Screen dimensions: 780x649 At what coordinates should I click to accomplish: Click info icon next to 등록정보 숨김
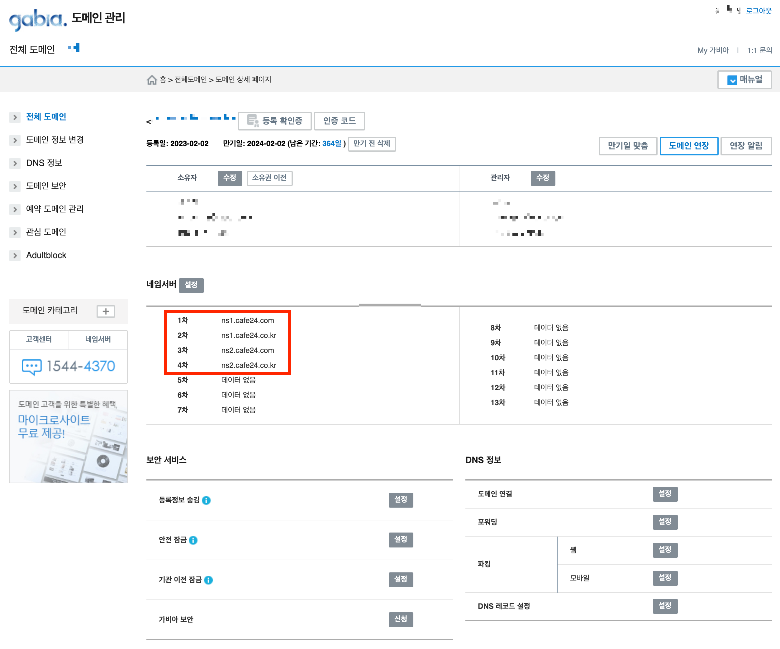pos(206,500)
